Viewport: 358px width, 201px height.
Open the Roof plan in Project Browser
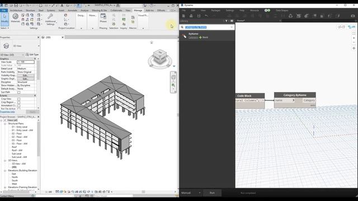click(14, 147)
